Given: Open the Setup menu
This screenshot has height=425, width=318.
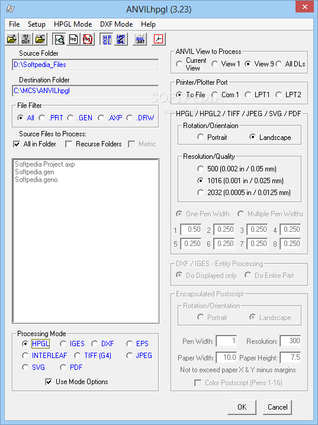Looking at the screenshot, I should pos(37,24).
